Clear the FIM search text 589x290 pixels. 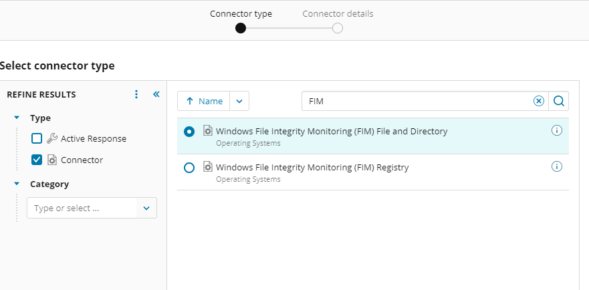[538, 101]
